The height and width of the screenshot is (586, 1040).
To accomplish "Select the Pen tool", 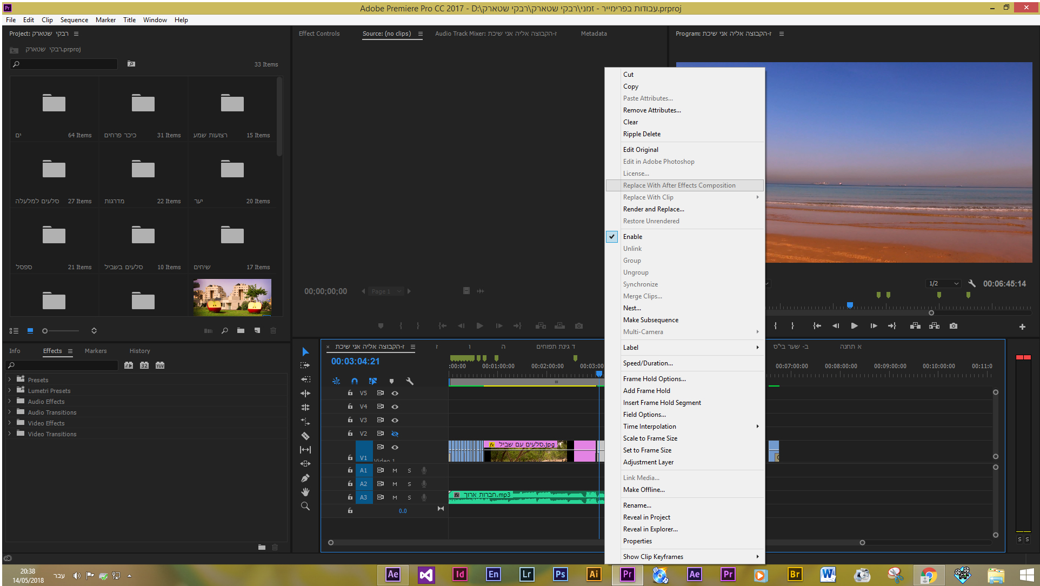I will tap(305, 478).
